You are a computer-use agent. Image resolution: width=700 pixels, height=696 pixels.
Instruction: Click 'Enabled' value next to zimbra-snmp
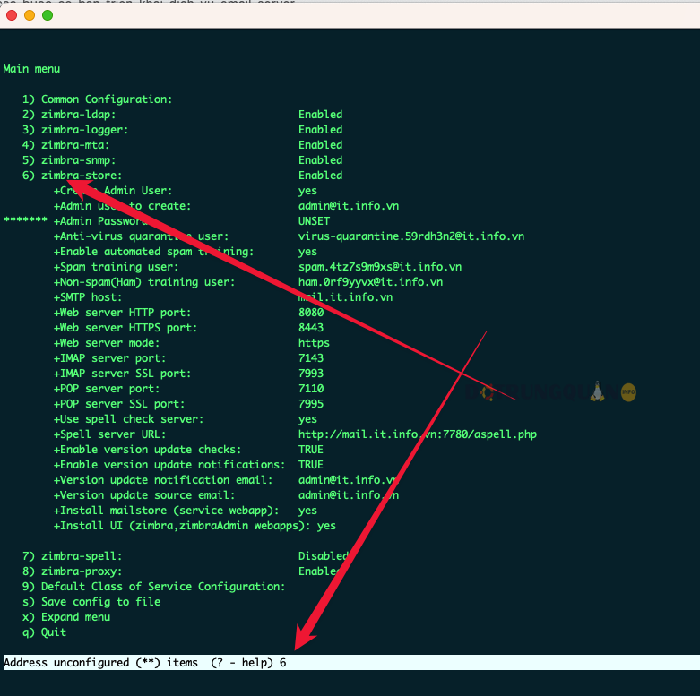pos(321,159)
